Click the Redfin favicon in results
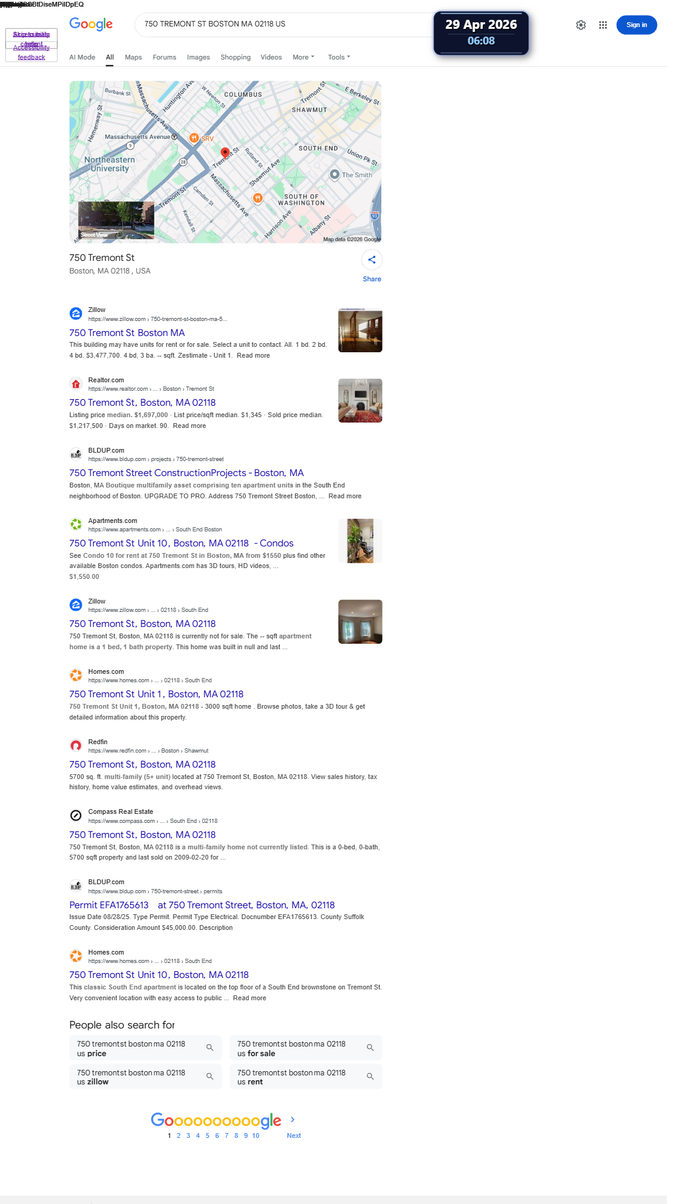Screen dimensions: 675x1204 pos(76,745)
